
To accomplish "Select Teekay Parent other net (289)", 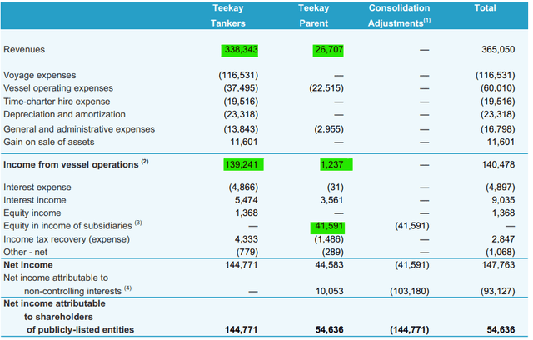I will (x=333, y=252).
